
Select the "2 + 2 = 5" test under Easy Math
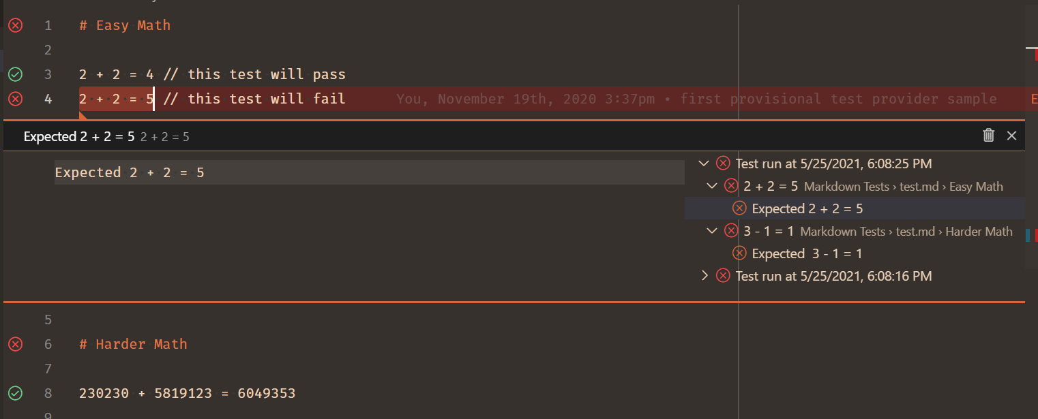pyautogui.click(x=771, y=186)
